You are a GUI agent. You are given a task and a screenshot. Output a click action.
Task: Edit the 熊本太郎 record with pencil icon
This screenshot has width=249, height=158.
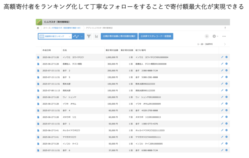pos(222,84)
